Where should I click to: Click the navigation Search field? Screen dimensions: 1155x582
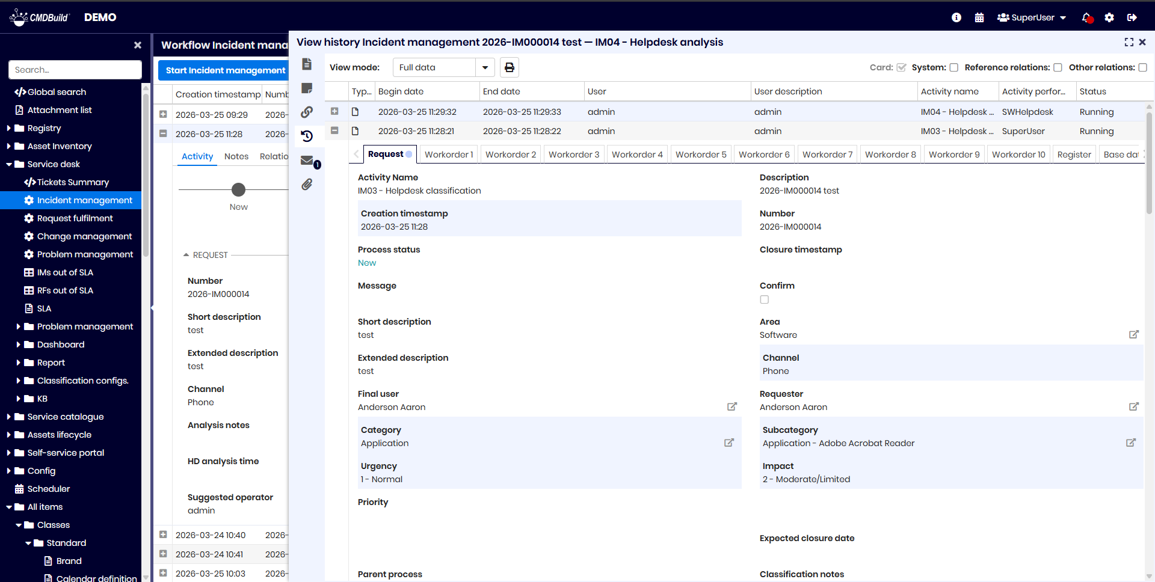pos(75,70)
